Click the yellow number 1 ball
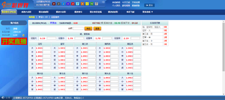This screenshot has width=225, height=100. click(87, 4)
